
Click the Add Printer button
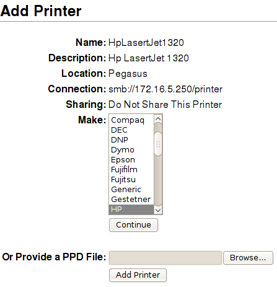click(x=138, y=275)
